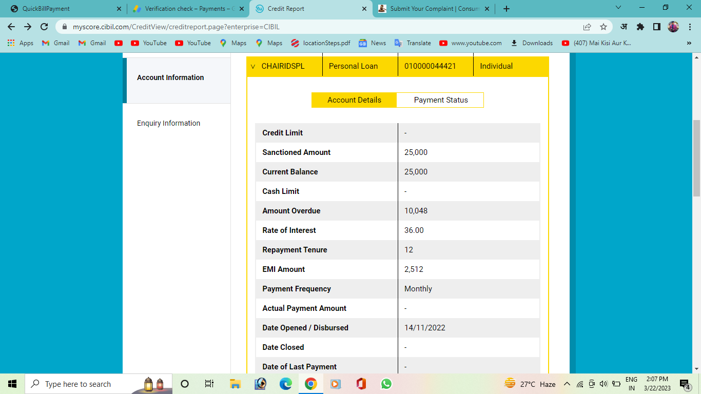Open Microsoft Edge from the taskbar

(x=285, y=384)
